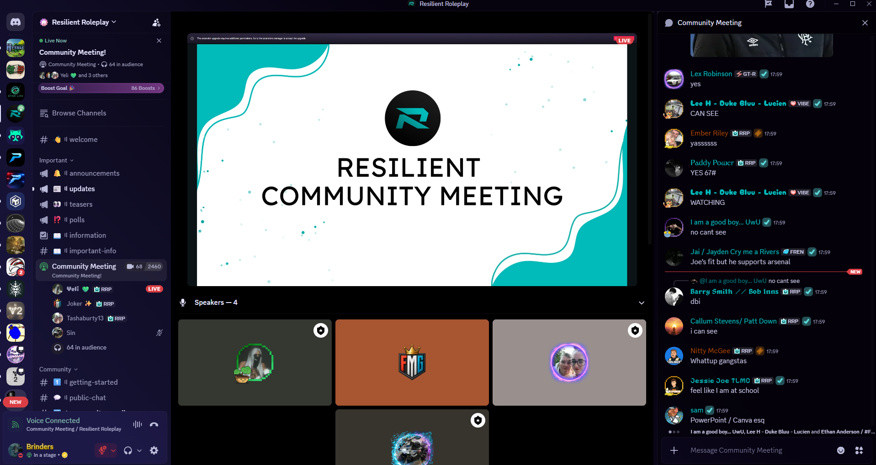Open the public-chat channel
The width and height of the screenshot is (876, 465).
click(101, 398)
